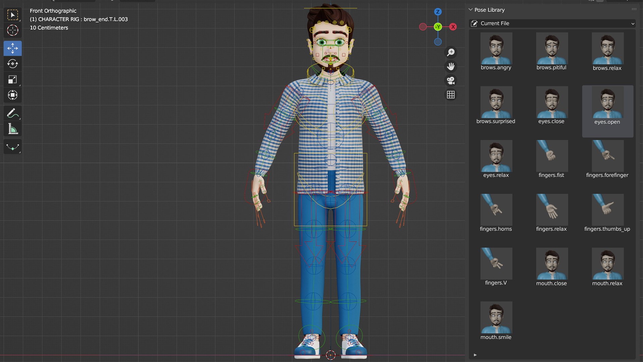The height and width of the screenshot is (362, 643).
Task: Click the Z axis on navigation gizmo
Action: coord(438,12)
